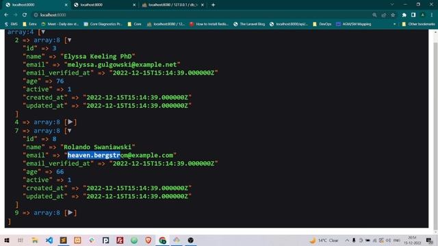Close the first localhost:8000 tab
The image size is (438, 246).
point(66,5)
